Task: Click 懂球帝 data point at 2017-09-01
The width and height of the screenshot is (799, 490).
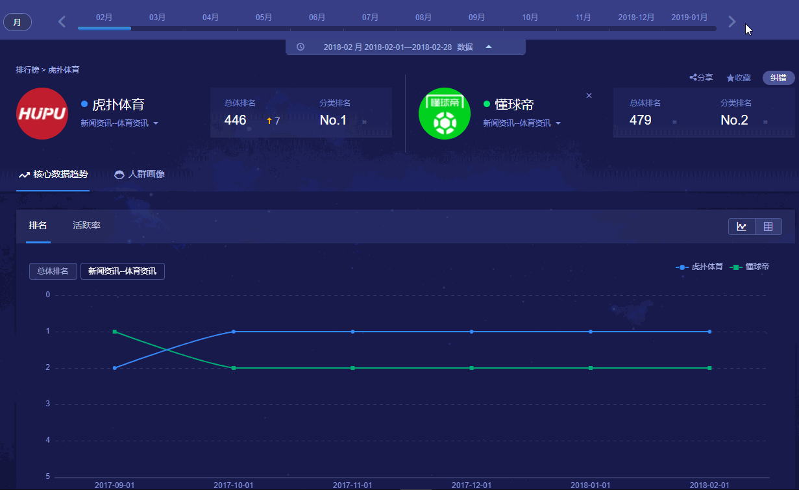Action: tap(114, 332)
